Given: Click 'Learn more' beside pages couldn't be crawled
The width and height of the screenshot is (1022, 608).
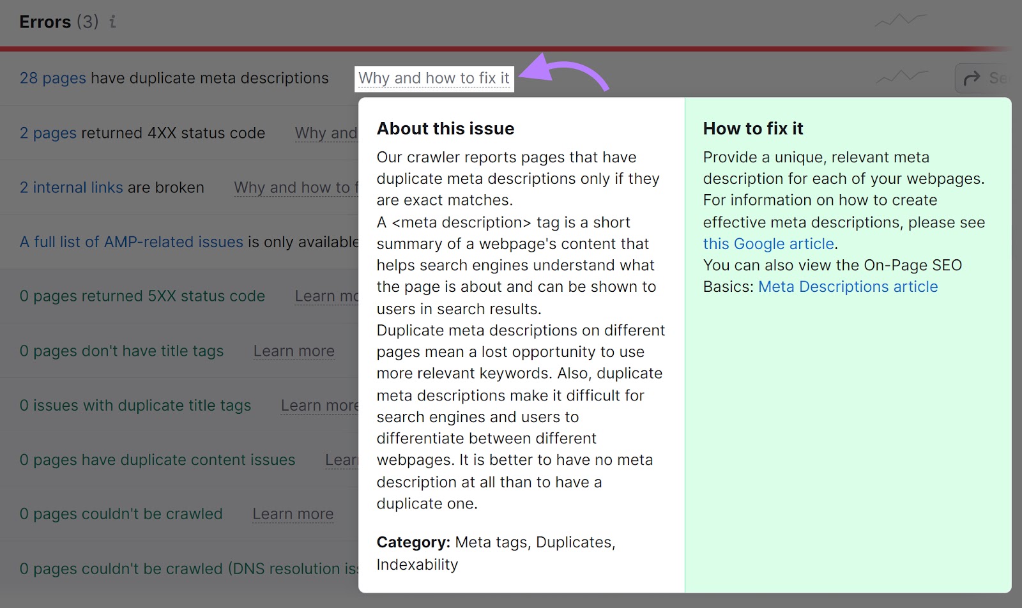Looking at the screenshot, I should pyautogui.click(x=293, y=514).
